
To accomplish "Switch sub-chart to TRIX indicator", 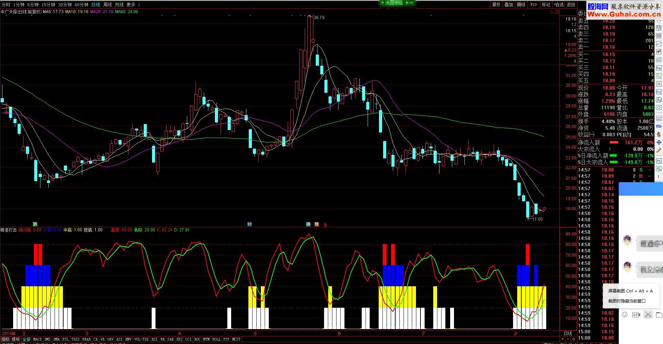I will (75, 340).
